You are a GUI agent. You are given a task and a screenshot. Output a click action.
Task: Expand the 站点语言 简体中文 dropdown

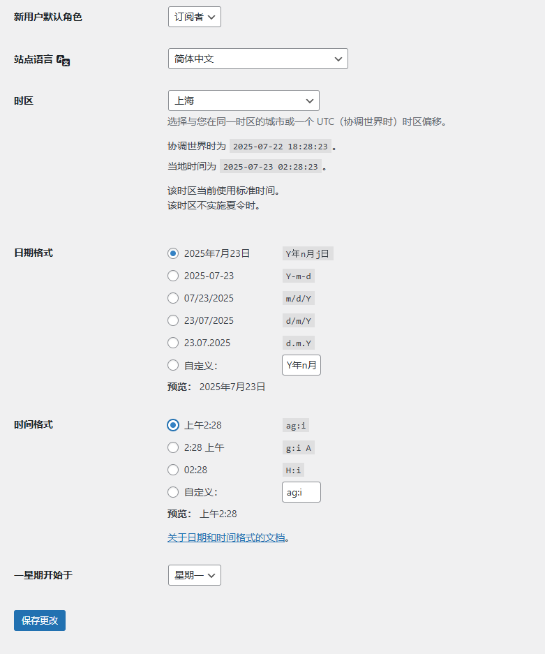click(257, 59)
